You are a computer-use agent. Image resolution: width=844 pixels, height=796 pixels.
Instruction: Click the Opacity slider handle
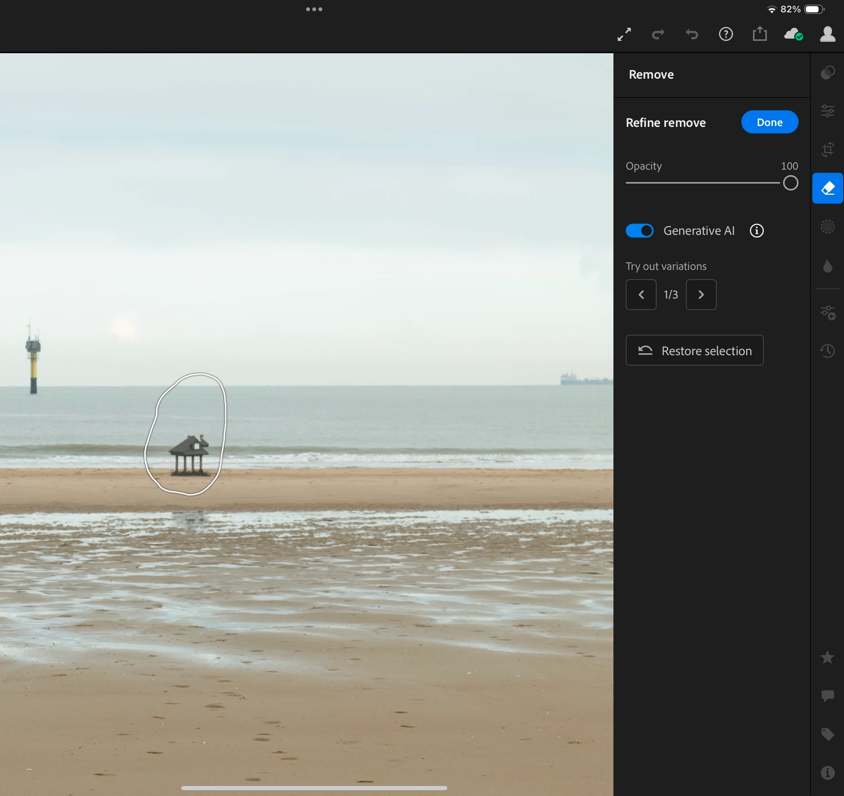(790, 183)
